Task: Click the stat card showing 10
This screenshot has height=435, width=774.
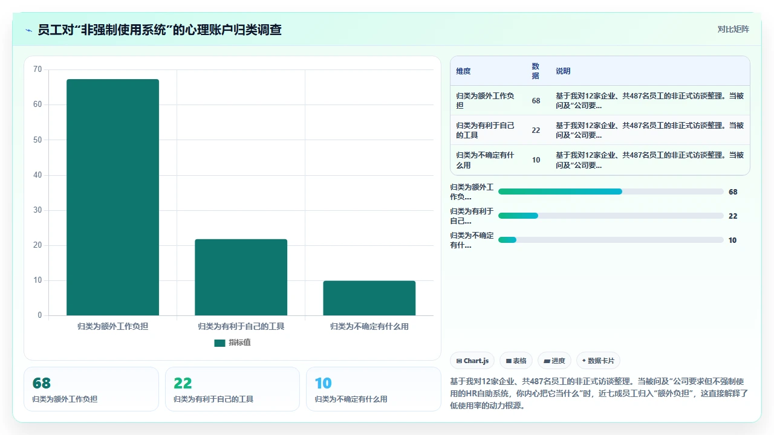Action: tap(374, 389)
